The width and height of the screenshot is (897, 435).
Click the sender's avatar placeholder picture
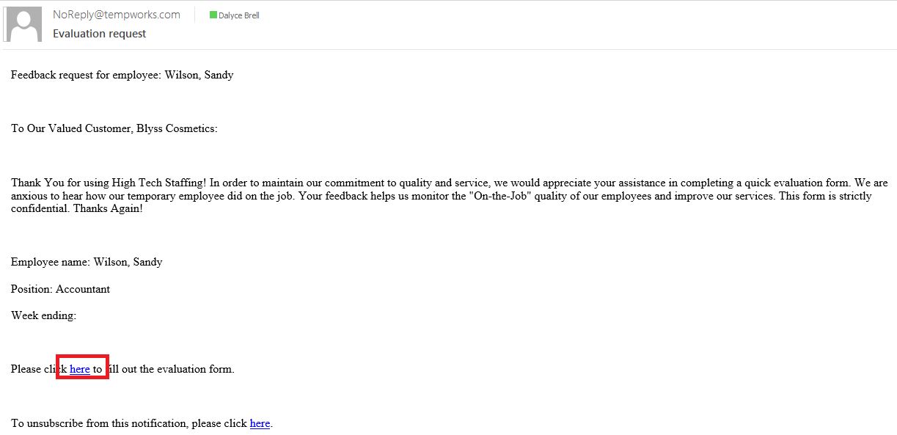tap(23, 24)
